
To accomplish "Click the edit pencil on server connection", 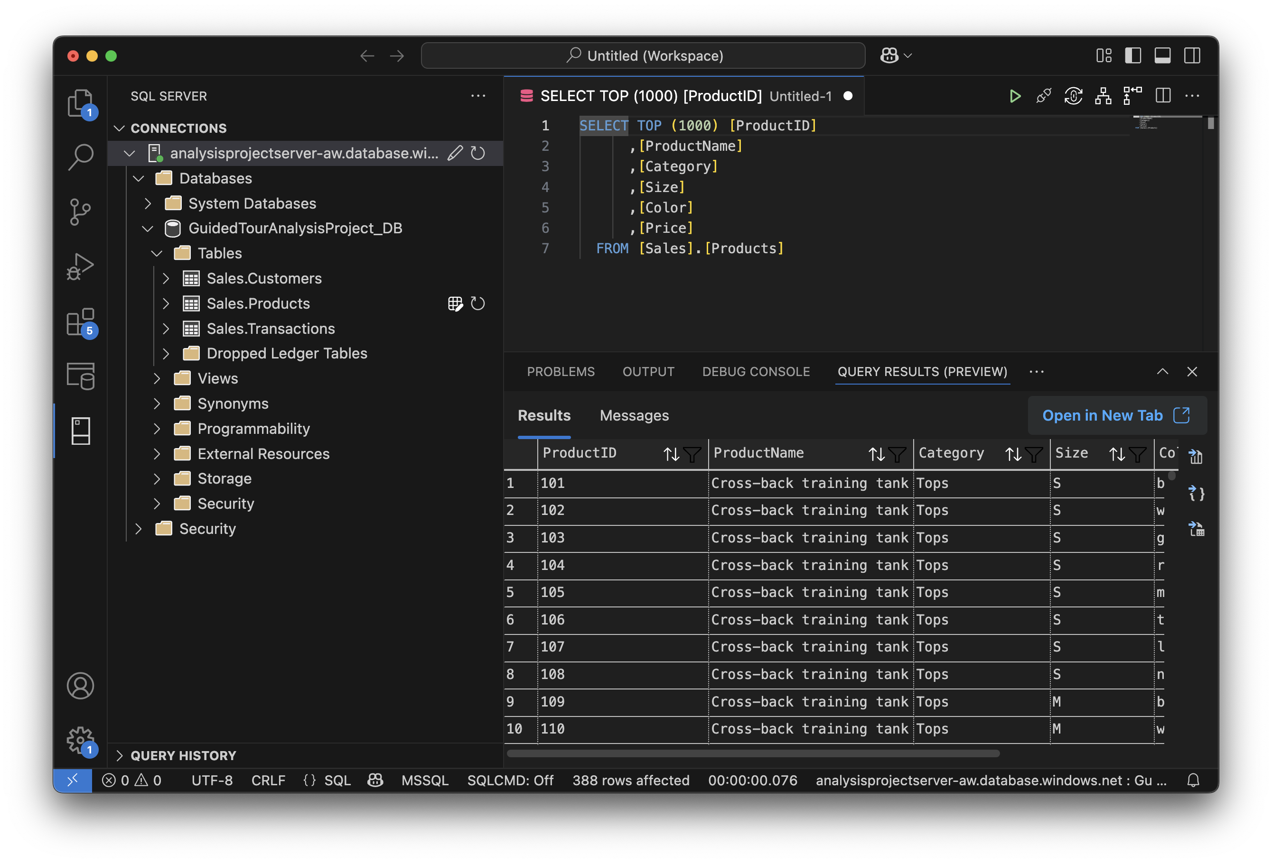I will [455, 153].
